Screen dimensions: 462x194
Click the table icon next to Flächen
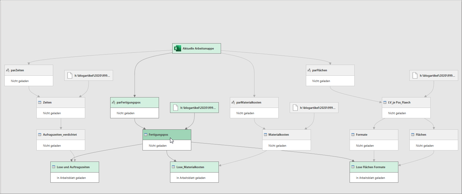(x=413, y=135)
